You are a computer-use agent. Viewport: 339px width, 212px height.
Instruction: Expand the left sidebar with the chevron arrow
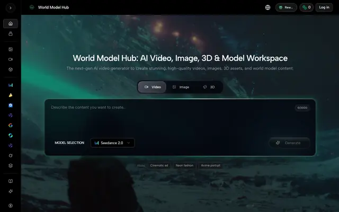pyautogui.click(x=11, y=8)
